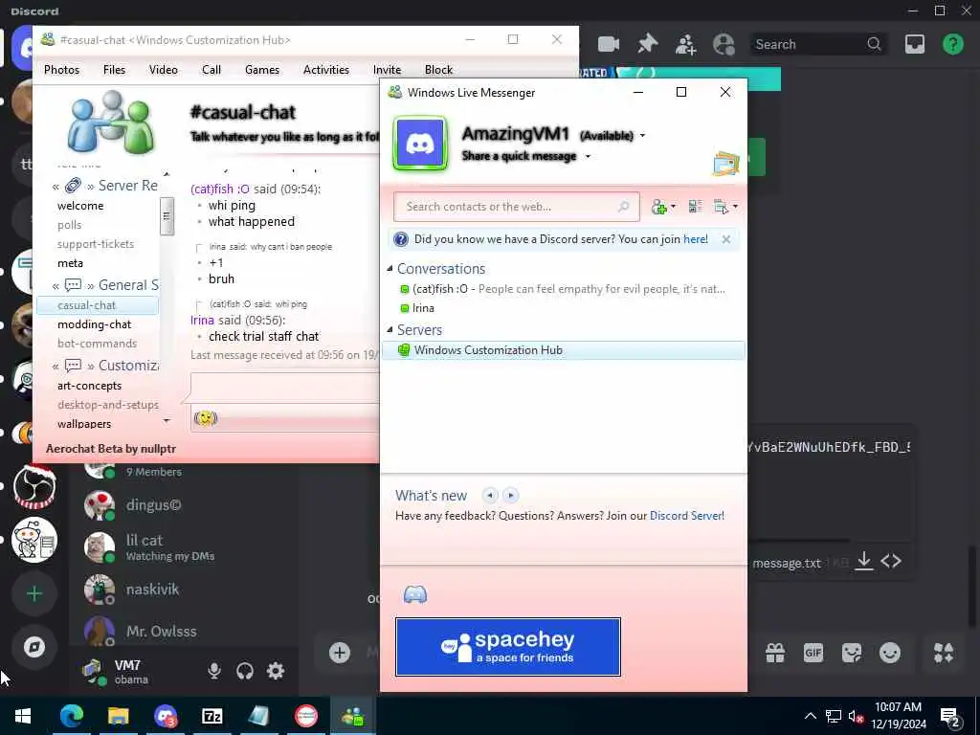
Task: Open add contact icon in Messenger
Action: [x=662, y=207]
